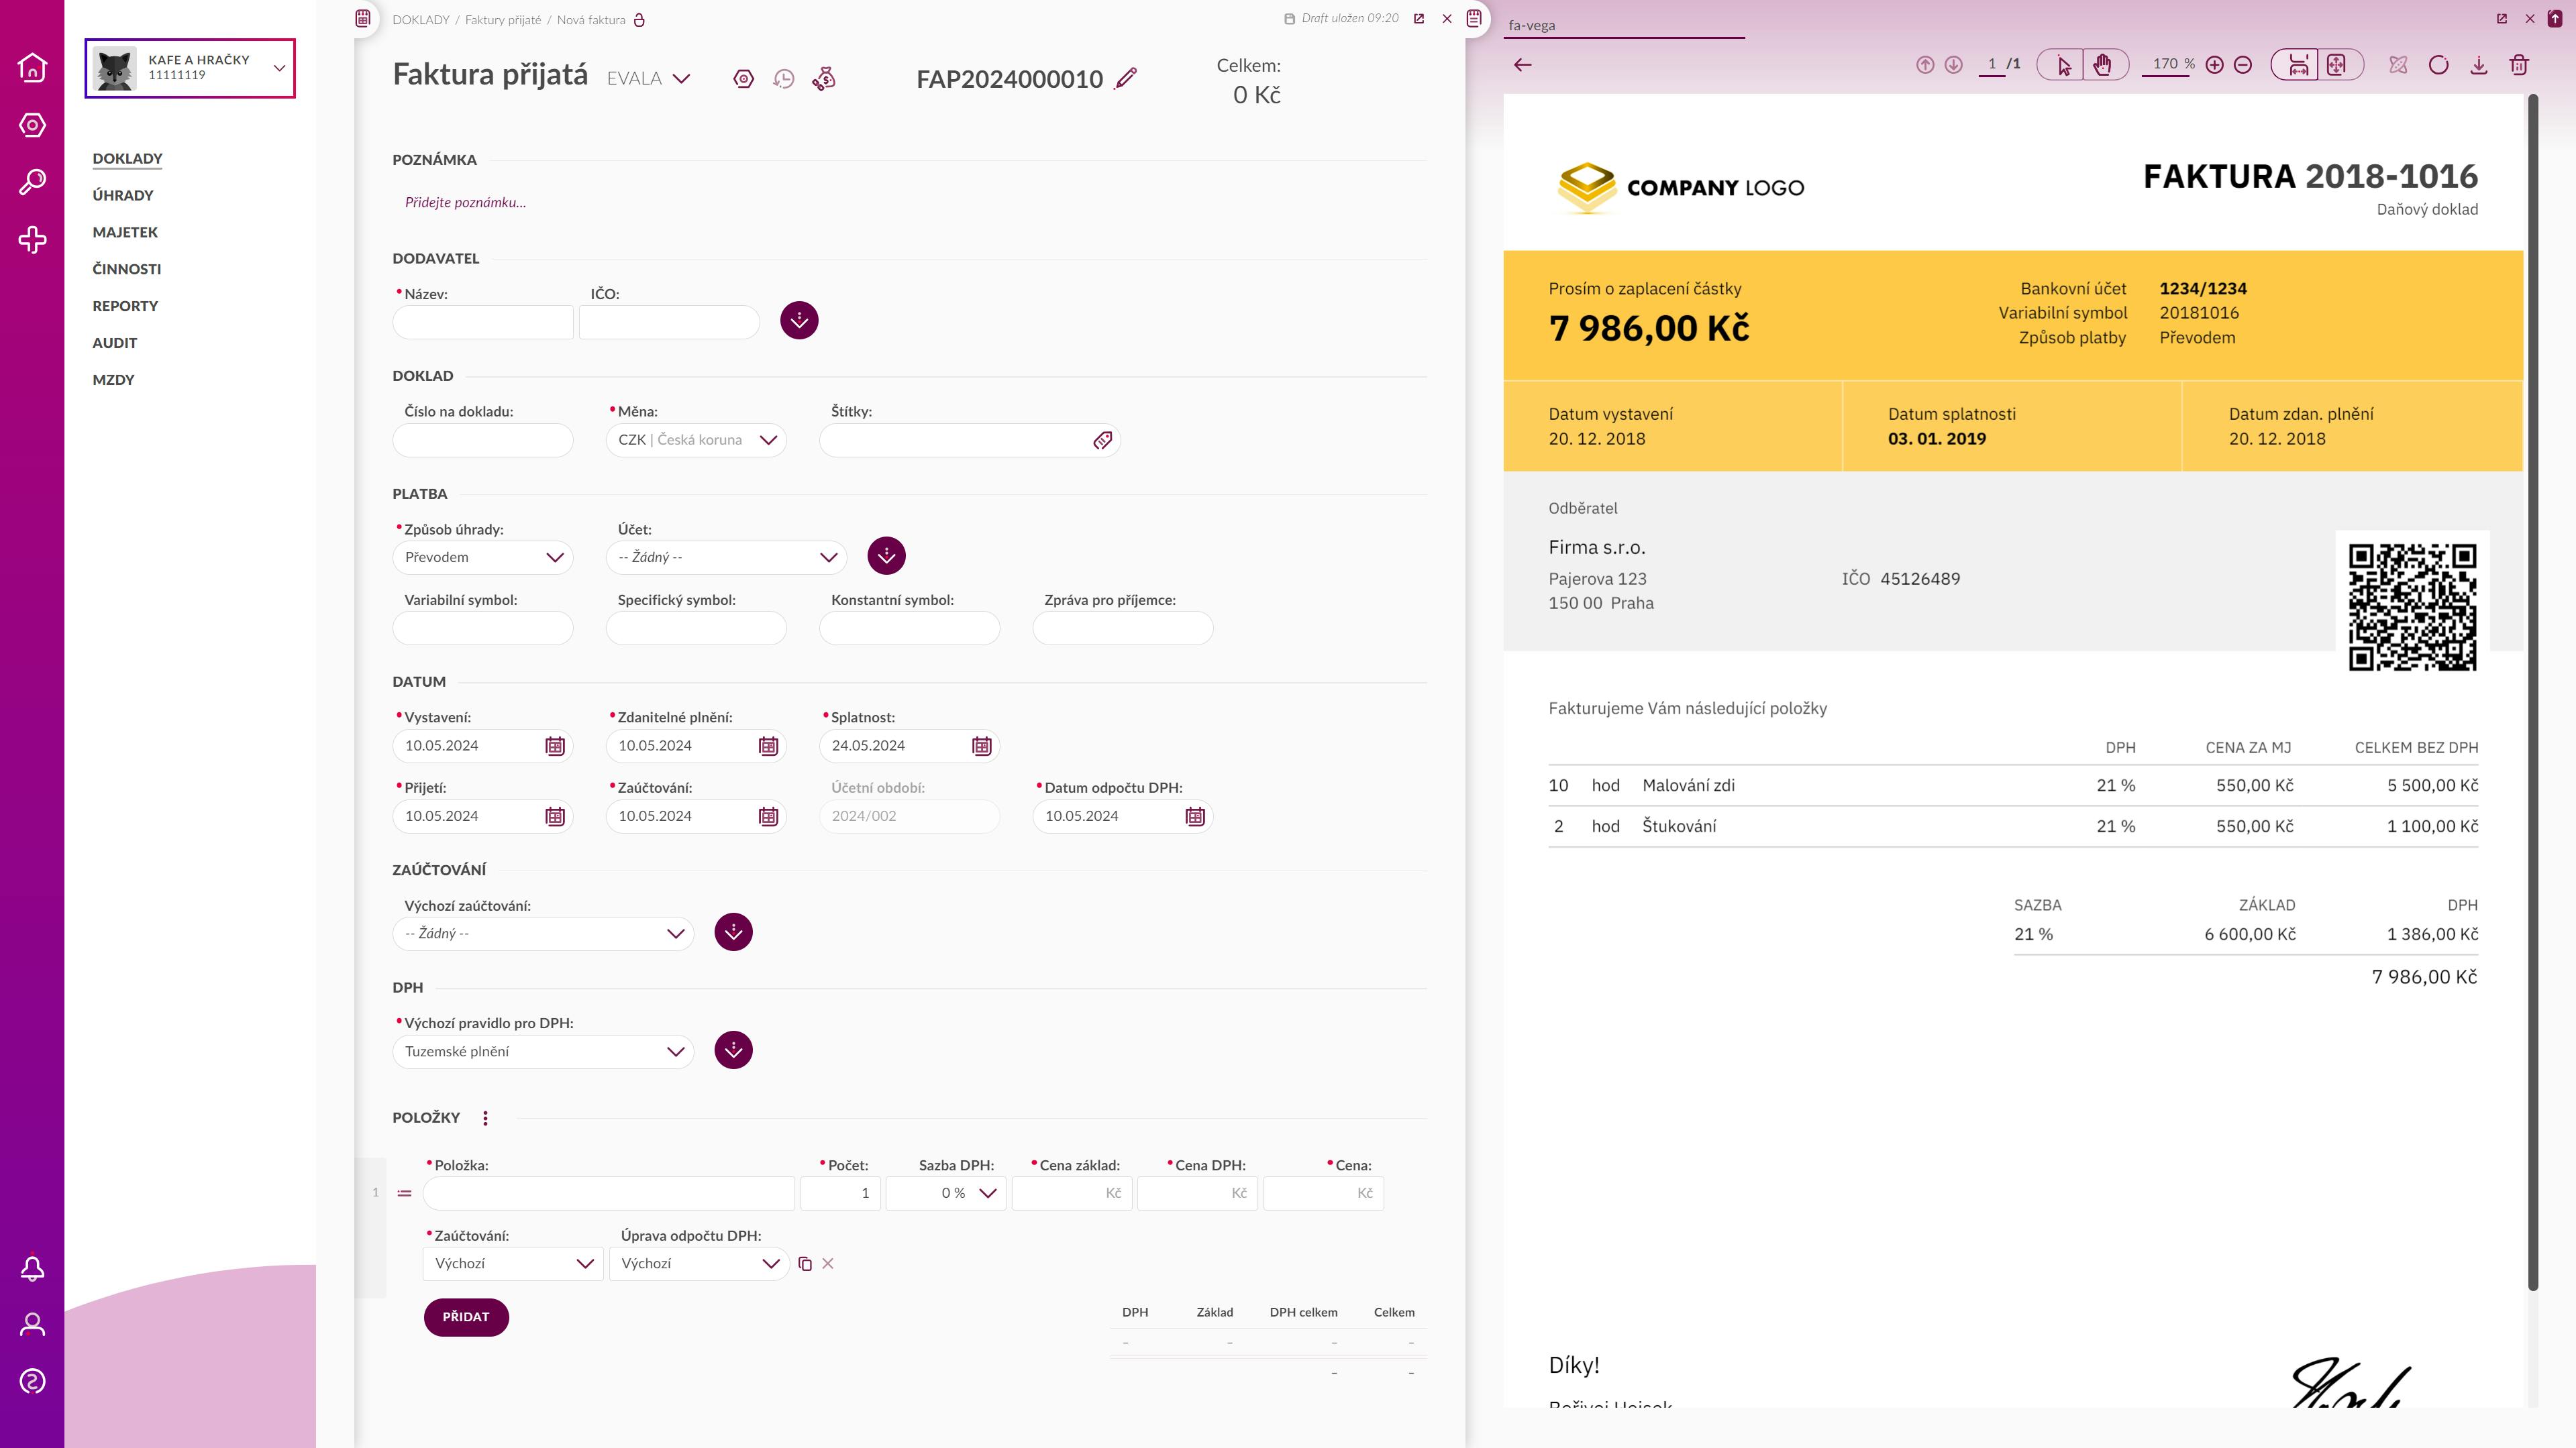Click Faktury přijaté breadcrumb link
The width and height of the screenshot is (2576, 1448).
point(502,20)
